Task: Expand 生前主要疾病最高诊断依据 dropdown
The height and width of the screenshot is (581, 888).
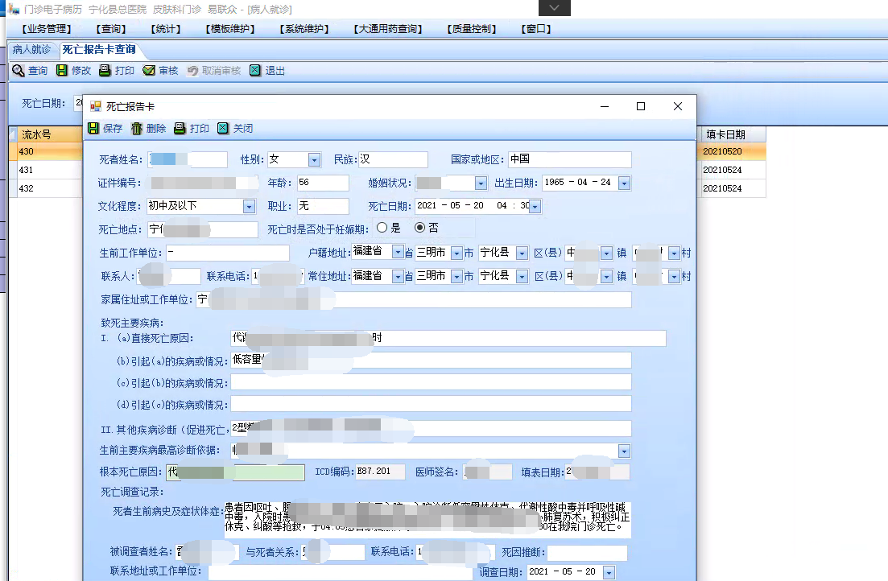Action: point(624,451)
